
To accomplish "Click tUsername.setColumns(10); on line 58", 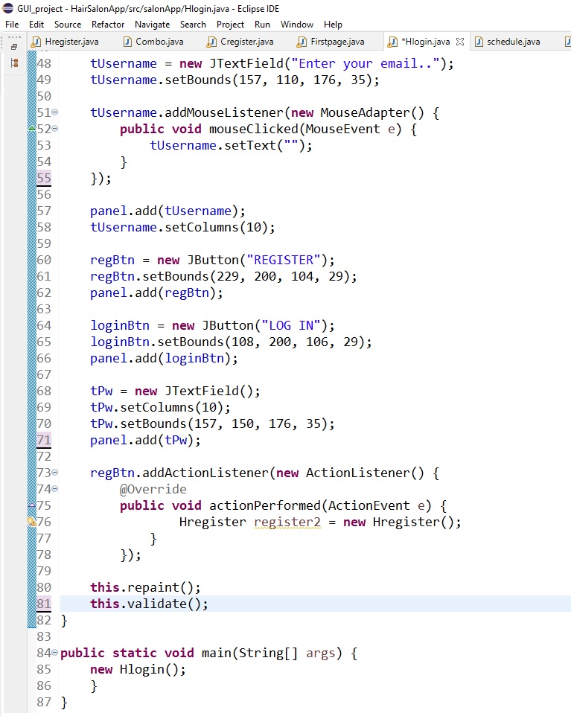I will point(182,227).
